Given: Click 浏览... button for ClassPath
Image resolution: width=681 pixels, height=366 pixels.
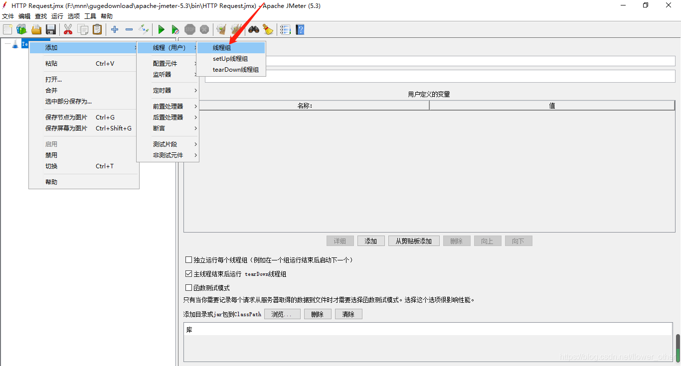Looking at the screenshot, I should [282, 314].
